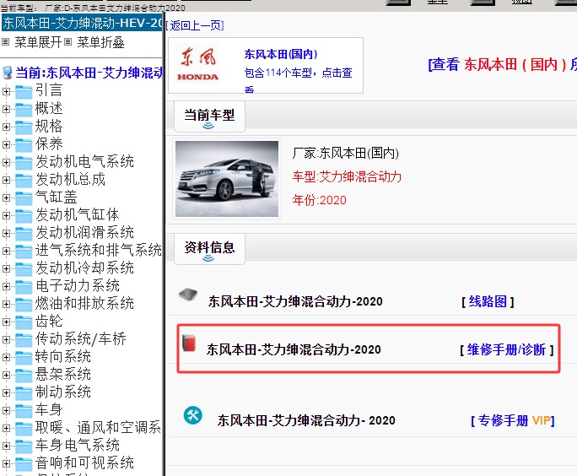Screen dimensions: 577x476
Task: Open the 东风本田(国内) brand link
Action: pyautogui.click(x=281, y=54)
